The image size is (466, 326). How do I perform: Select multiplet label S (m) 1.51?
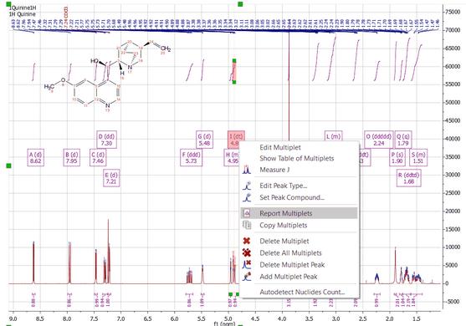(418, 158)
